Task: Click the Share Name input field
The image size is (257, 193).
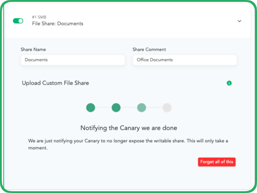Action: (73, 60)
